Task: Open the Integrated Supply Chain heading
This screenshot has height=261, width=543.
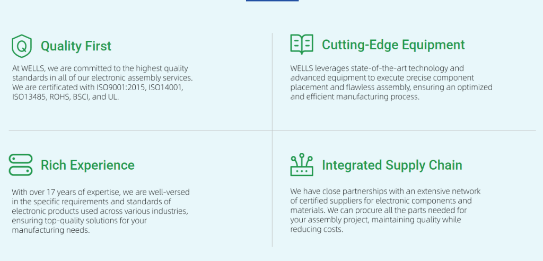Action: [x=392, y=165]
